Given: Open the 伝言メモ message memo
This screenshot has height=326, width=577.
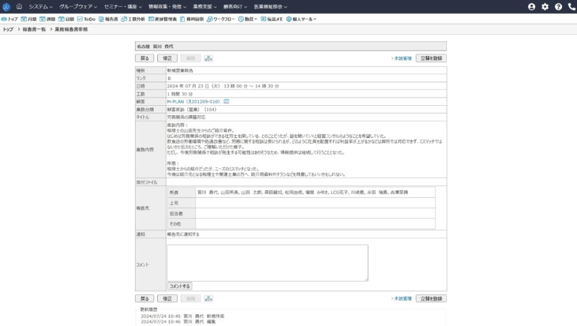Looking at the screenshot, I should pyautogui.click(x=272, y=19).
